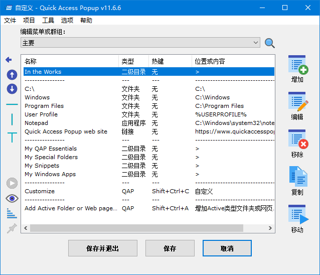Add vertical column break icon
Viewport: 320px width, 275px height.
(x=12, y=119)
